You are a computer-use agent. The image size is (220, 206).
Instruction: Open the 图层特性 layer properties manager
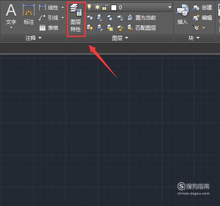tap(76, 18)
